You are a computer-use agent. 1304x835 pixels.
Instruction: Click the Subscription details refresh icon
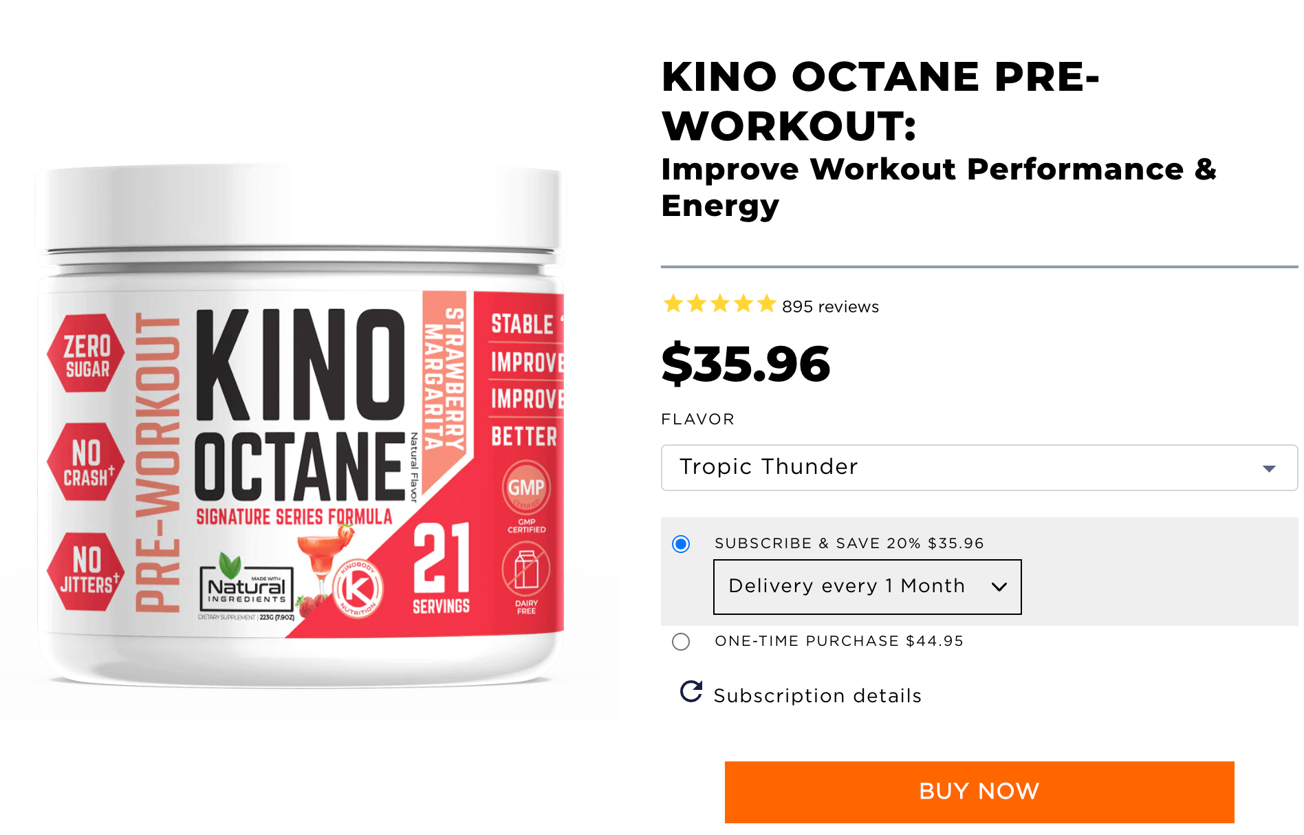(691, 691)
